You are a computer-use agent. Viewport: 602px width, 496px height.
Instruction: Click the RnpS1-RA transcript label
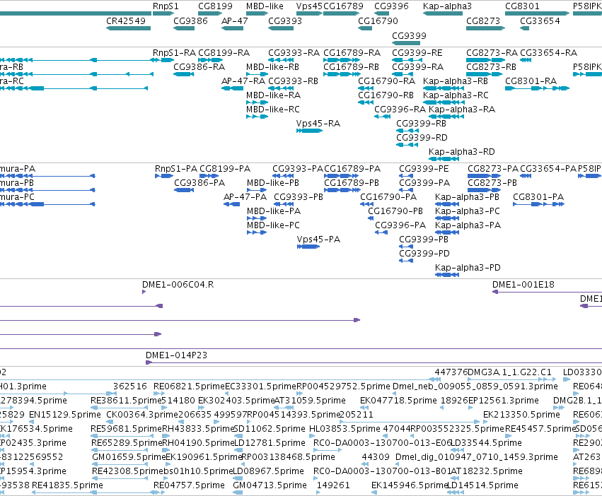[x=174, y=52]
